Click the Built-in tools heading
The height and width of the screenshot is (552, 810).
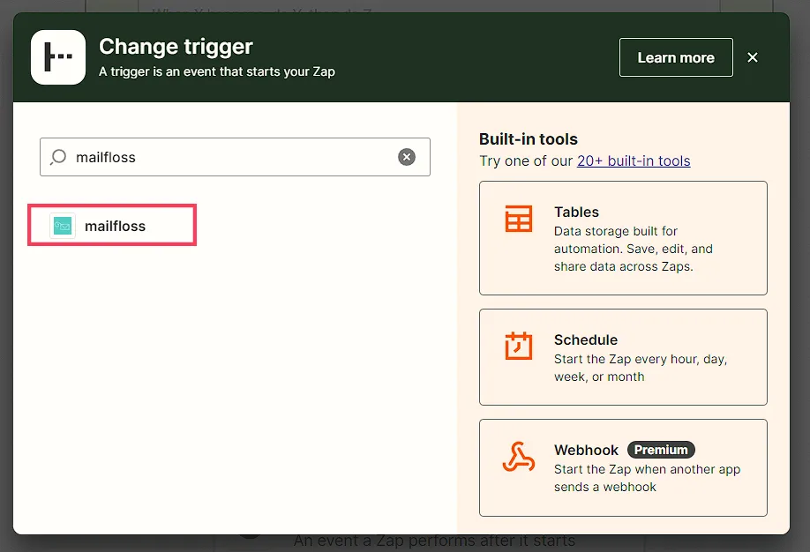click(x=529, y=139)
